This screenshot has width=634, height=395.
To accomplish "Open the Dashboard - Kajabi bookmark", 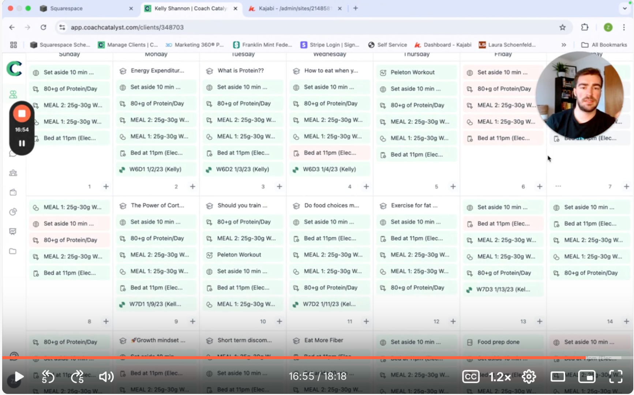I will (x=443, y=45).
